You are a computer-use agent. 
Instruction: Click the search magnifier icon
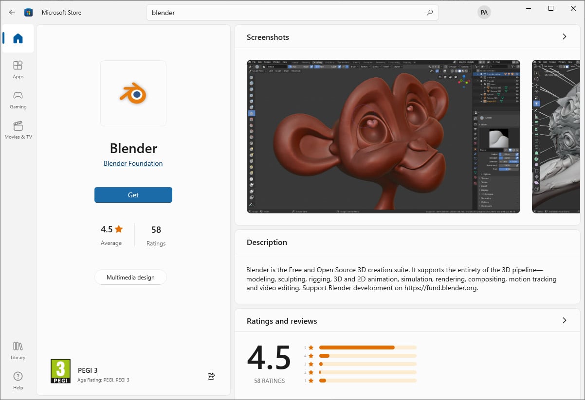tap(429, 13)
